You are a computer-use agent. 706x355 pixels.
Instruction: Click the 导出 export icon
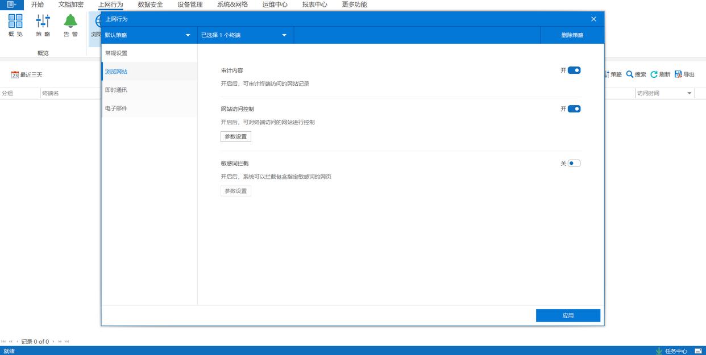point(678,74)
